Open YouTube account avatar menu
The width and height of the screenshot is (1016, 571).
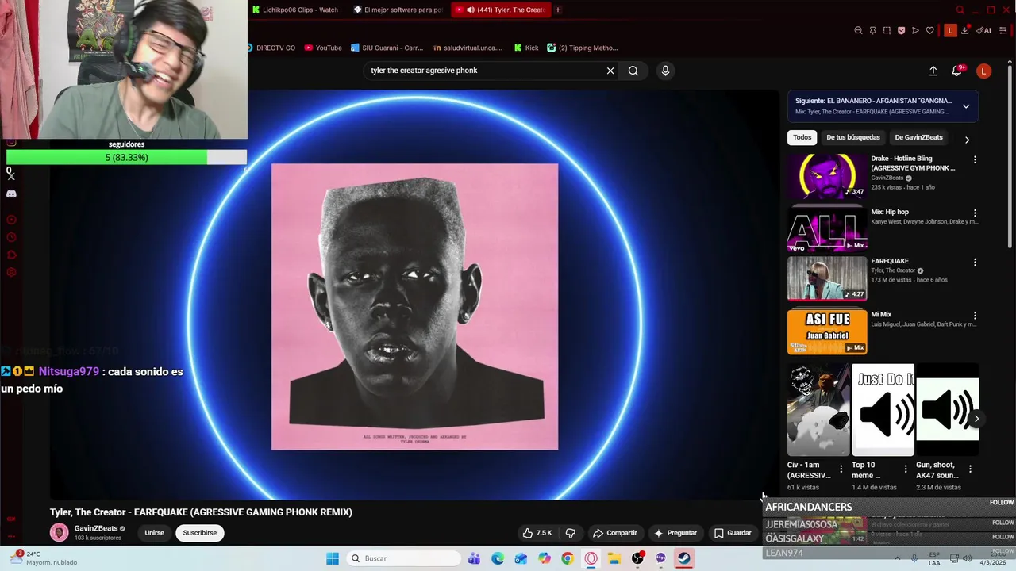tap(983, 71)
